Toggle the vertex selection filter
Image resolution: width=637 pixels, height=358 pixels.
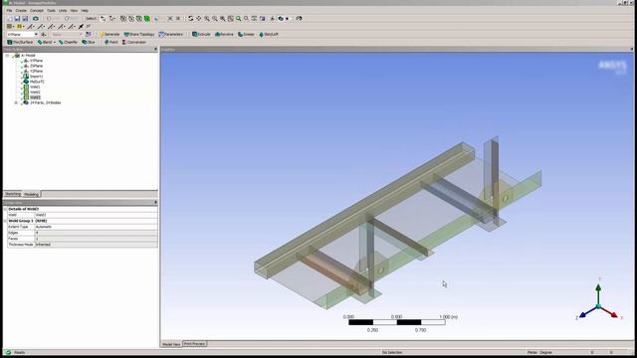pos(123,19)
